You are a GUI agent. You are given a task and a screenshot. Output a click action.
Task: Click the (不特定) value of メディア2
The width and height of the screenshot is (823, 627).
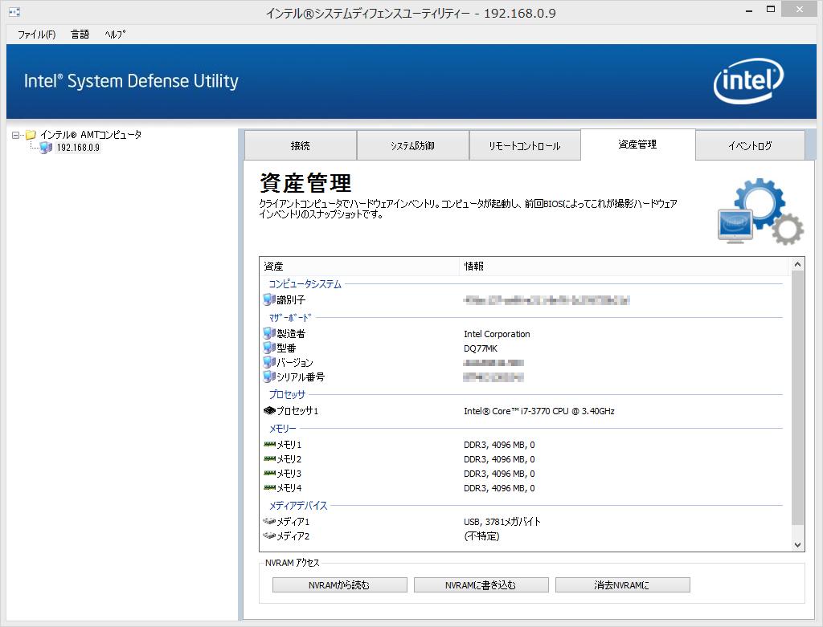481,536
